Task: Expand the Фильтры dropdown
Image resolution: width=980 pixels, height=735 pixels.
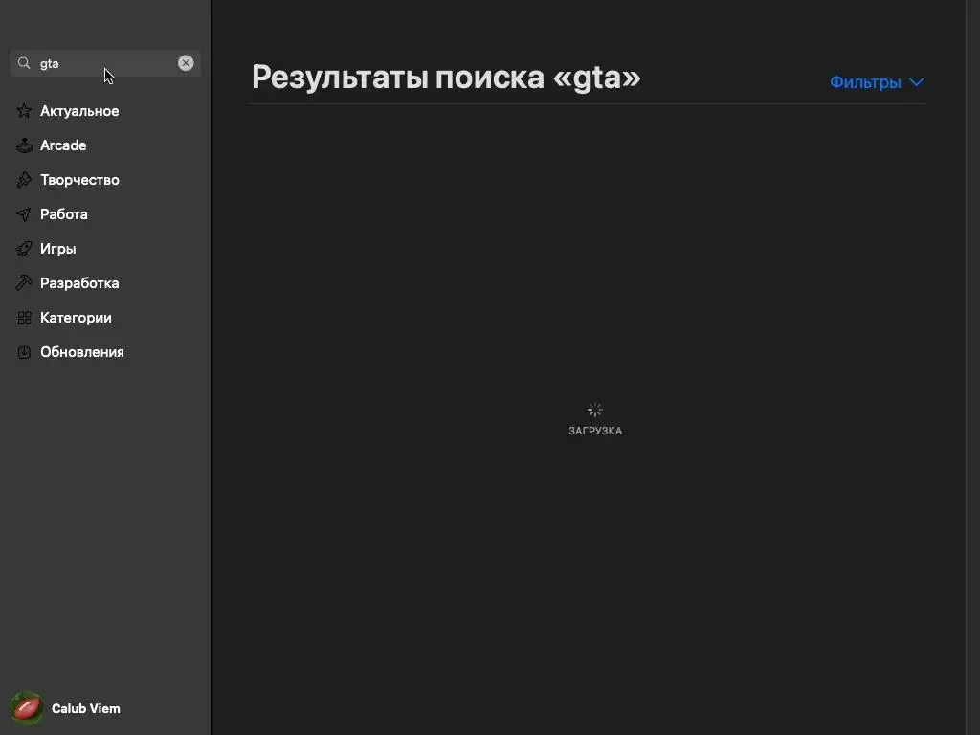Action: click(x=877, y=82)
